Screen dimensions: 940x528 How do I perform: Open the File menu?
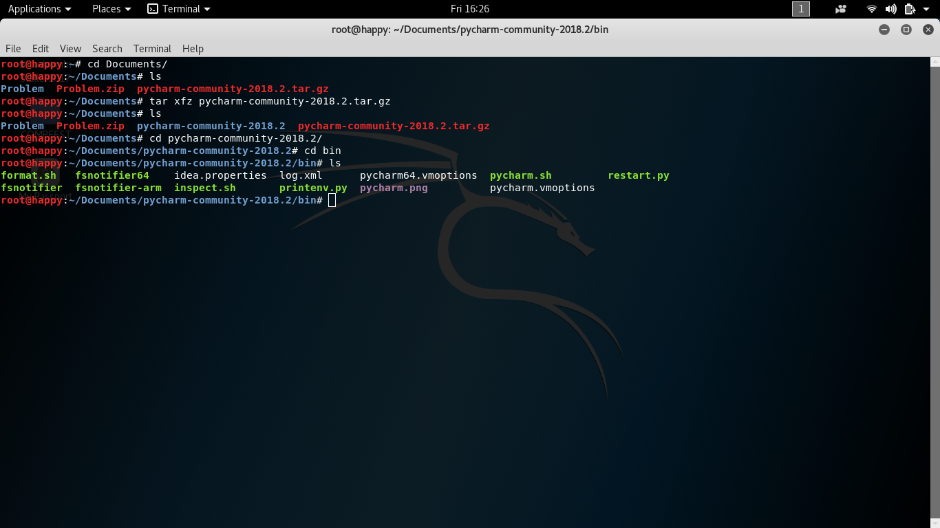pyautogui.click(x=13, y=49)
